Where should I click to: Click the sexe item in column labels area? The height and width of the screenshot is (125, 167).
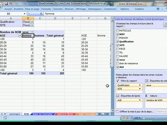(156, 85)
